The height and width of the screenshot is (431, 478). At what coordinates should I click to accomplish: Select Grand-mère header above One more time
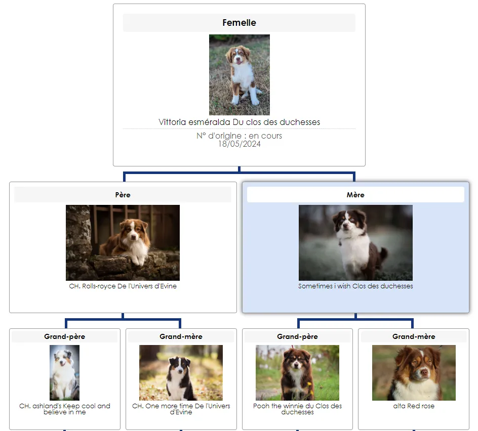pyautogui.click(x=181, y=336)
